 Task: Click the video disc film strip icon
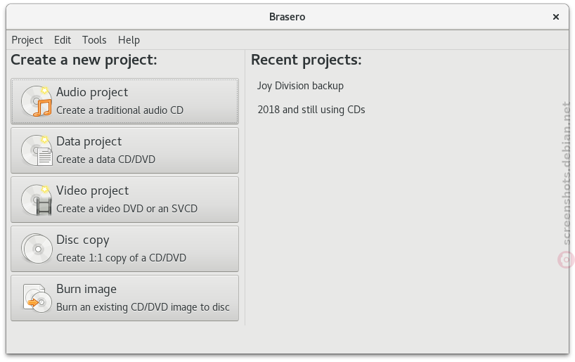click(x=37, y=200)
